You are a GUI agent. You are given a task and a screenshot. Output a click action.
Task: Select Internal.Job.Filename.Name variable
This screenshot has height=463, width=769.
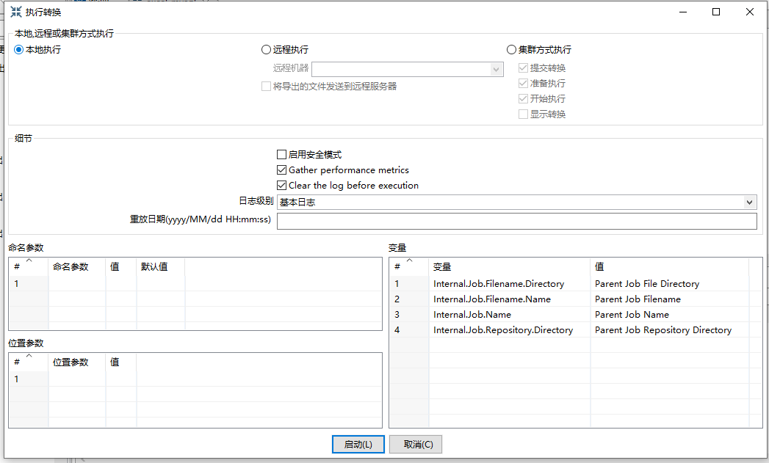coord(492,299)
